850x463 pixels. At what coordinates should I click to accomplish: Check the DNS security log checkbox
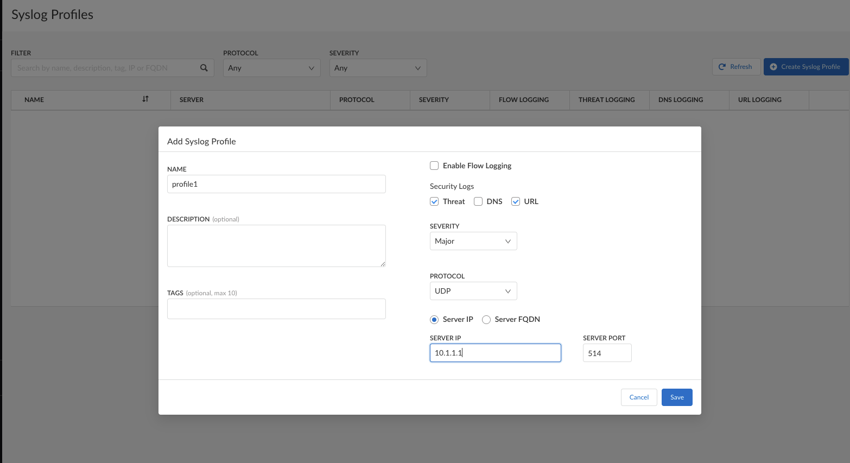point(478,201)
